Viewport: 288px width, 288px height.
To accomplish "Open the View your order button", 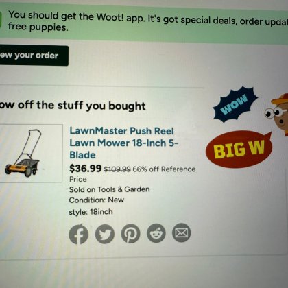I will (x=34, y=56).
